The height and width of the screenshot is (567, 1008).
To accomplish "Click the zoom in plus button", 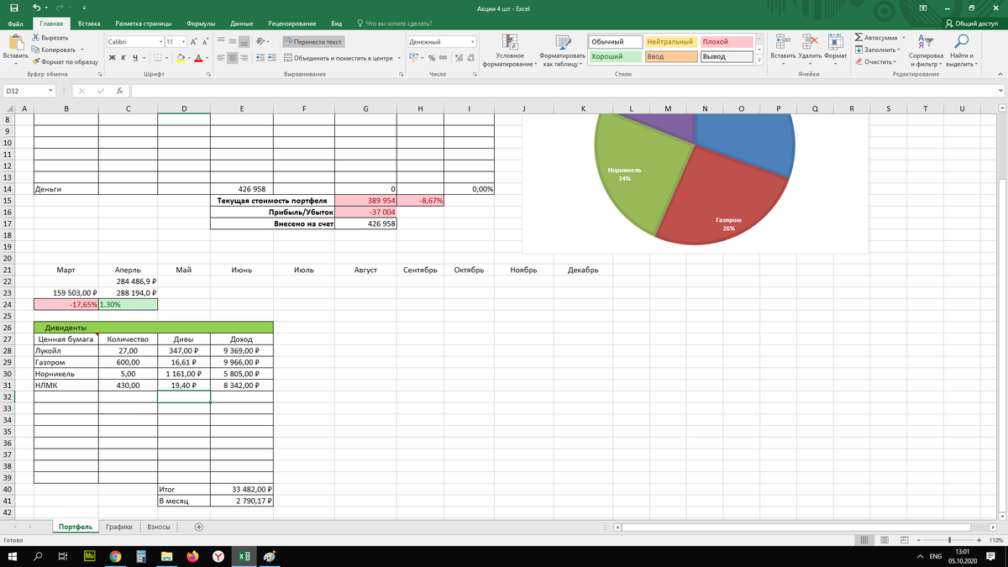I will [x=980, y=539].
